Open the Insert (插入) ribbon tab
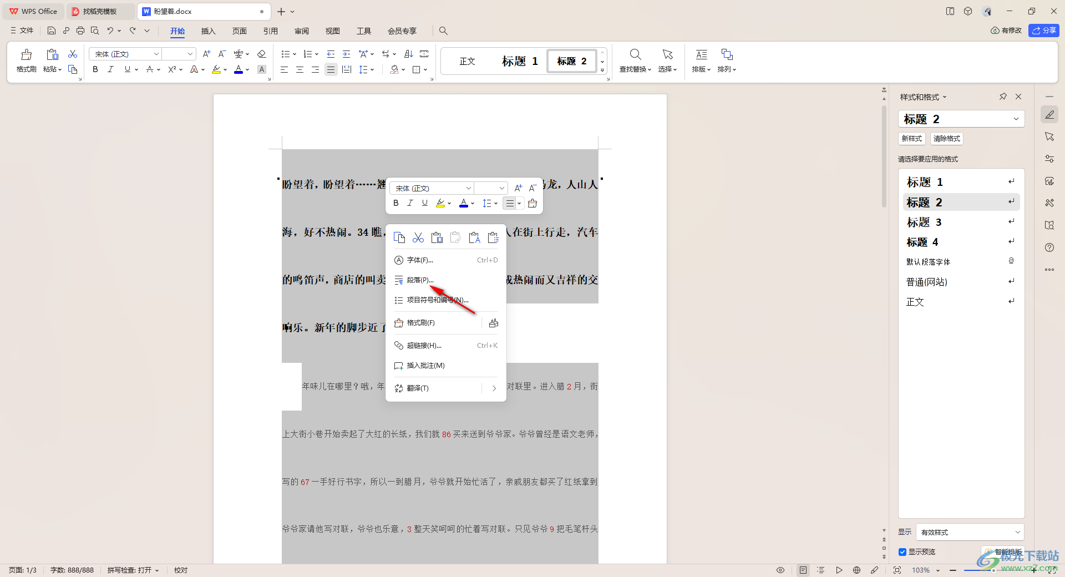The width and height of the screenshot is (1065, 577). [x=208, y=31]
